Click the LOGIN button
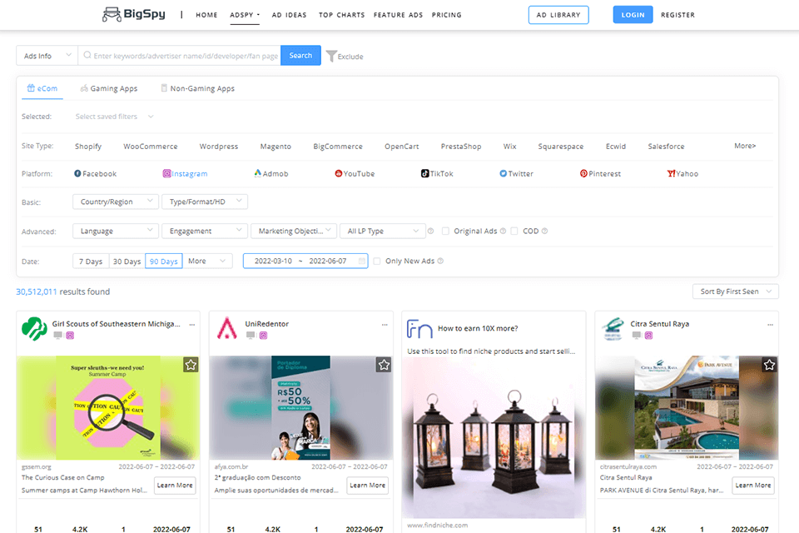Image resolution: width=799 pixels, height=533 pixels. point(633,15)
